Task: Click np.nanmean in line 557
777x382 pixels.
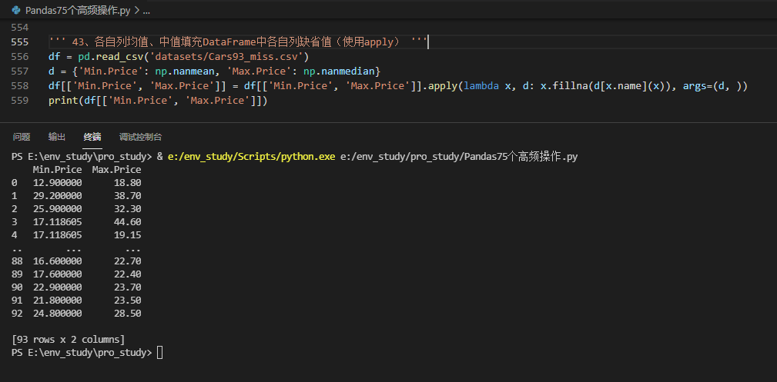Action: click(x=184, y=71)
